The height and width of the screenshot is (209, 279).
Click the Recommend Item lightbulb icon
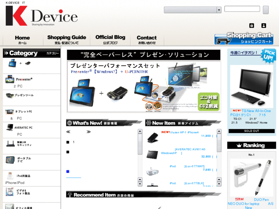pyautogui.click(x=70, y=194)
